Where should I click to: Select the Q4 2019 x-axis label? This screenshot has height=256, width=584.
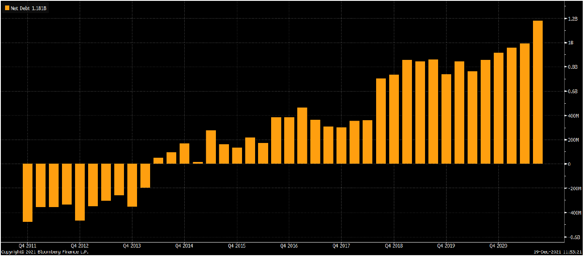(446, 245)
